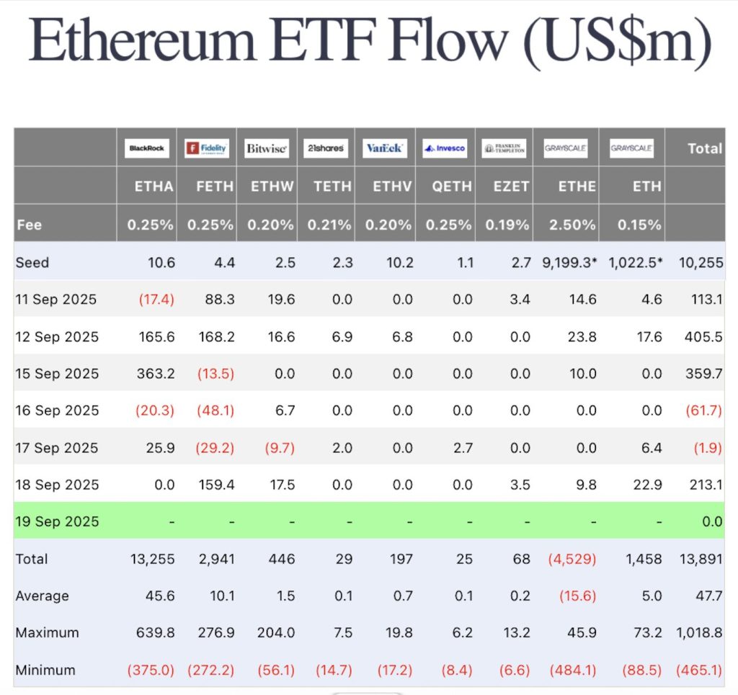Select the 15 Sep 2025 row label
The width and height of the screenshot is (738, 695).
57,374
